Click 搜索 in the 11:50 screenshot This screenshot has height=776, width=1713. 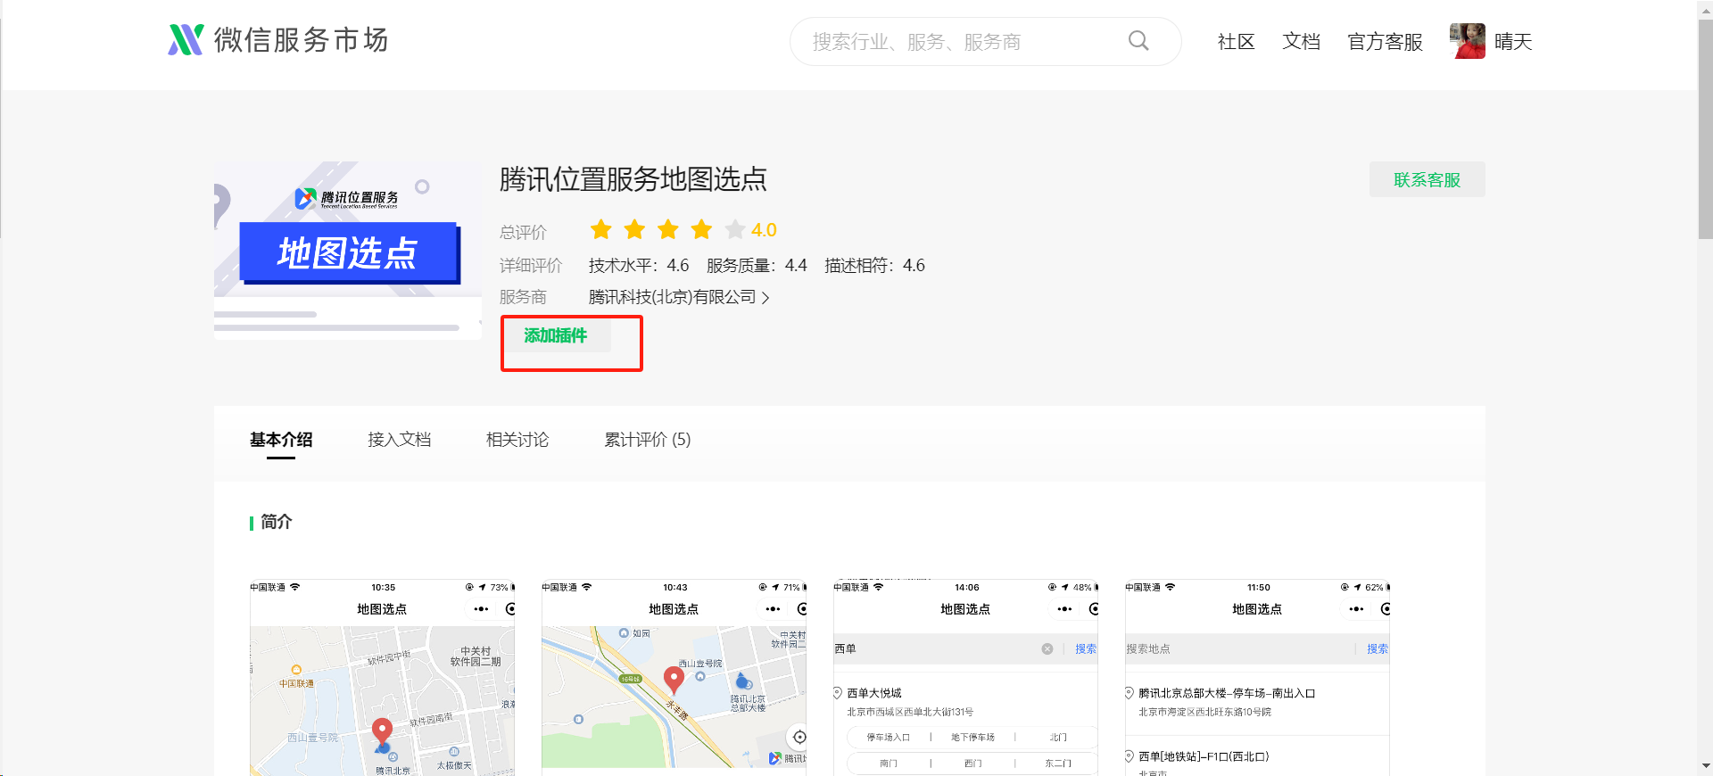[x=1378, y=649]
